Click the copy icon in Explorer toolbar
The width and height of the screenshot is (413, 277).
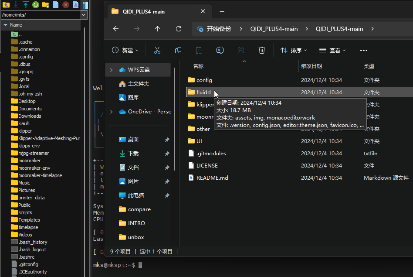[x=178, y=50]
